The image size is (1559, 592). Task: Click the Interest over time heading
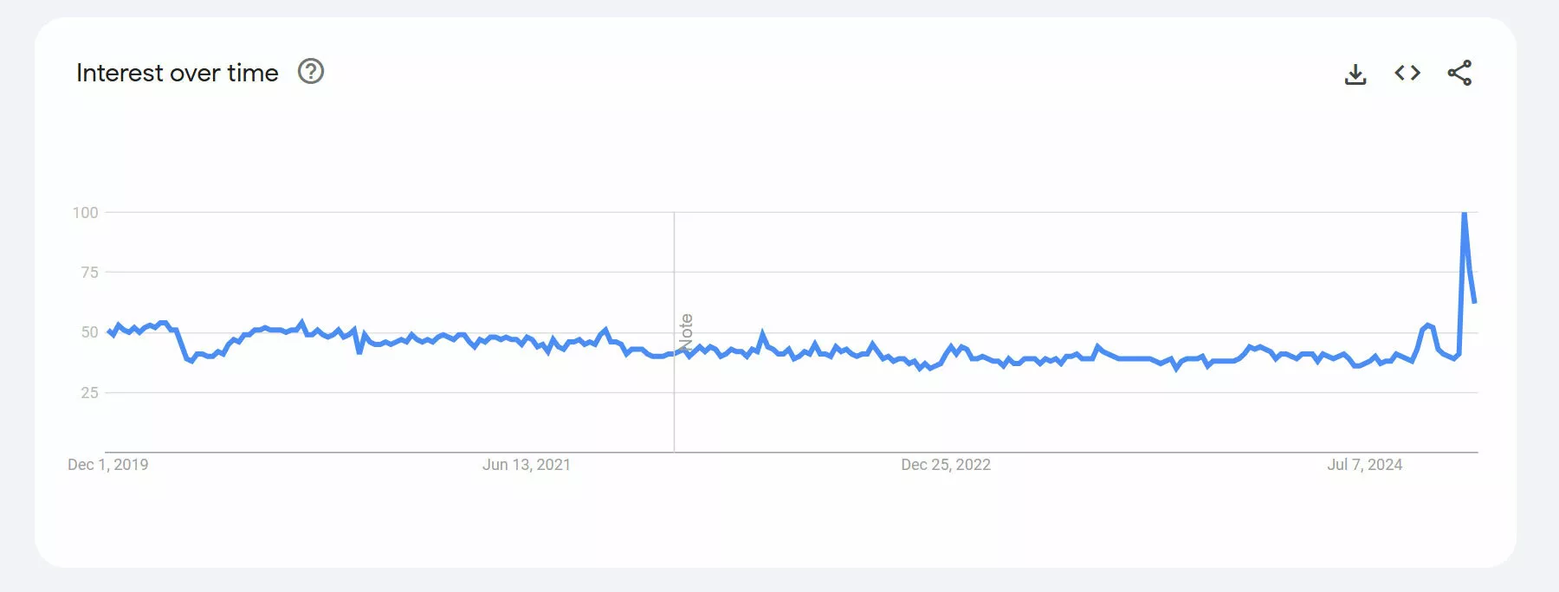point(178,73)
